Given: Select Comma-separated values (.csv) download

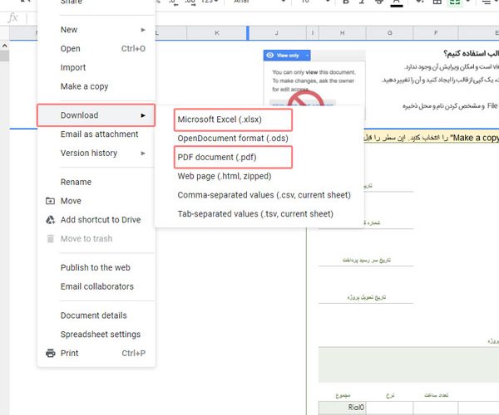Looking at the screenshot, I should (x=264, y=195).
